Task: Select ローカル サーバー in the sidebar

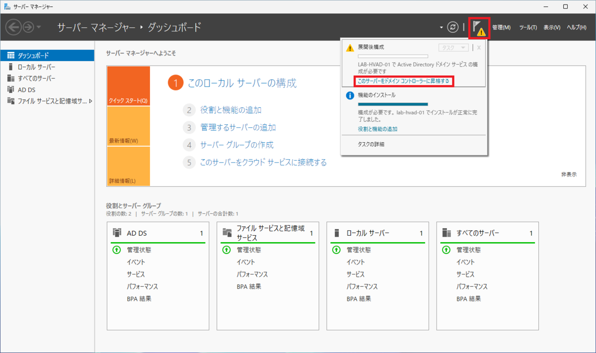Action: pyautogui.click(x=47, y=67)
